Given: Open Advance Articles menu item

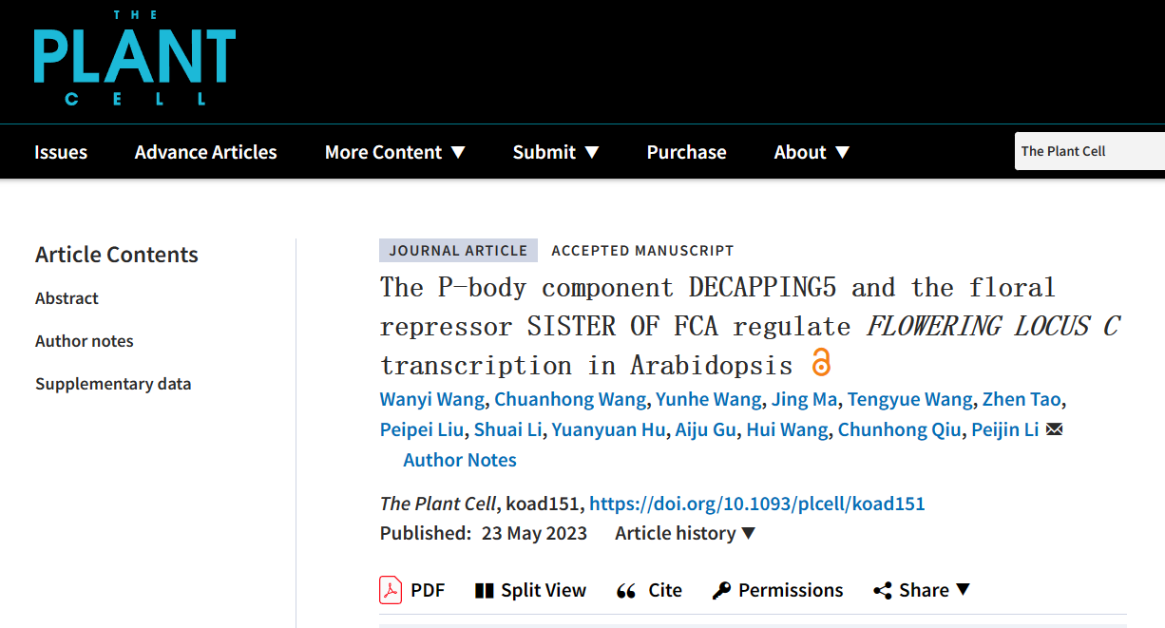Looking at the screenshot, I should [x=205, y=152].
